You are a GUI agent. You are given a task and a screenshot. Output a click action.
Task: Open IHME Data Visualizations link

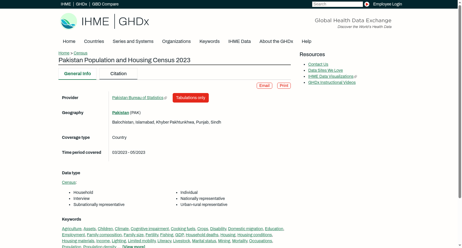(x=331, y=76)
